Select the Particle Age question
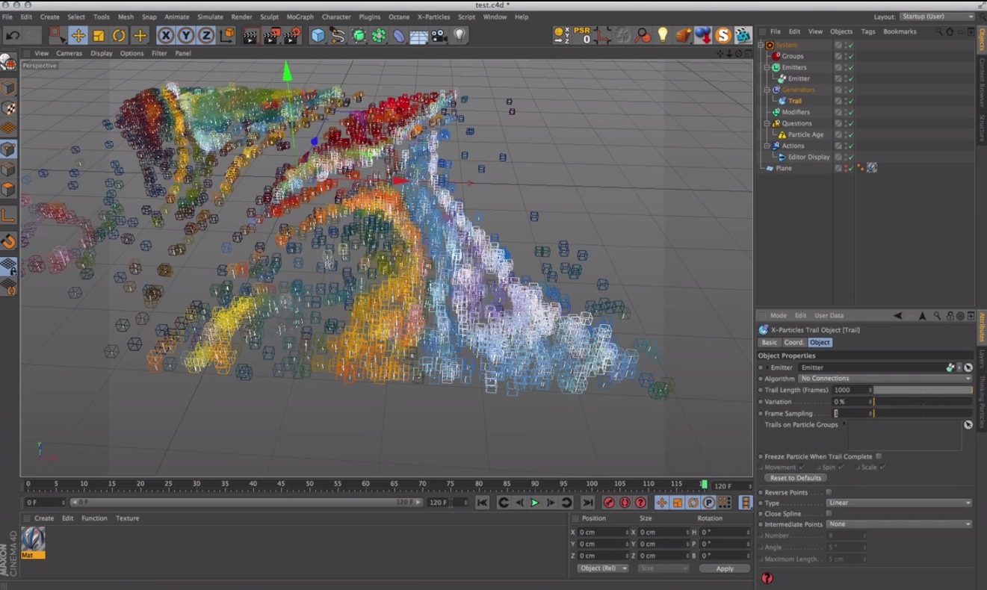The image size is (987, 590). coord(805,134)
